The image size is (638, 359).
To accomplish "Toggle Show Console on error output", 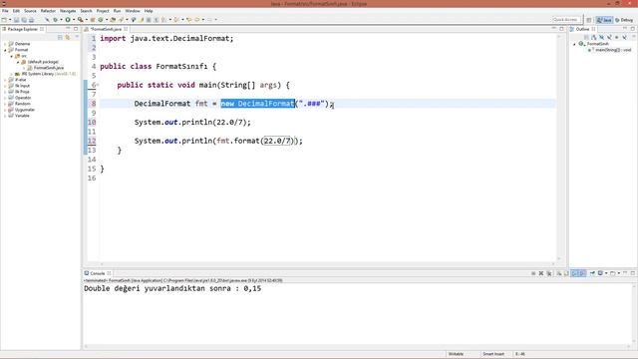I will 582,273.
